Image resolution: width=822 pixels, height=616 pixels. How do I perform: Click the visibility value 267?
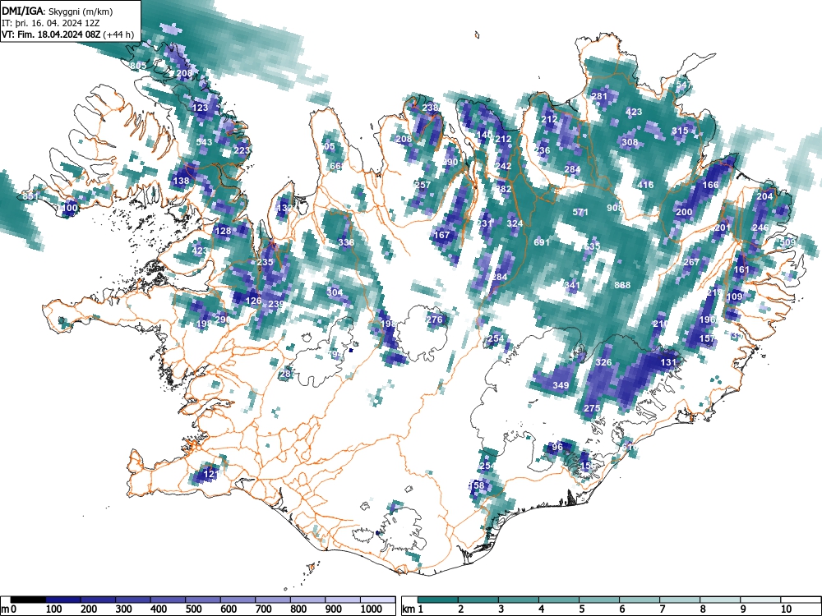(691, 262)
